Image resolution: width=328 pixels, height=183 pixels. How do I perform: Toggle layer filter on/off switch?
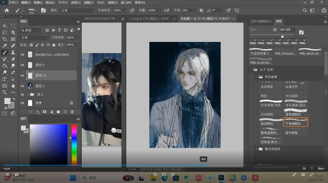click(x=79, y=30)
